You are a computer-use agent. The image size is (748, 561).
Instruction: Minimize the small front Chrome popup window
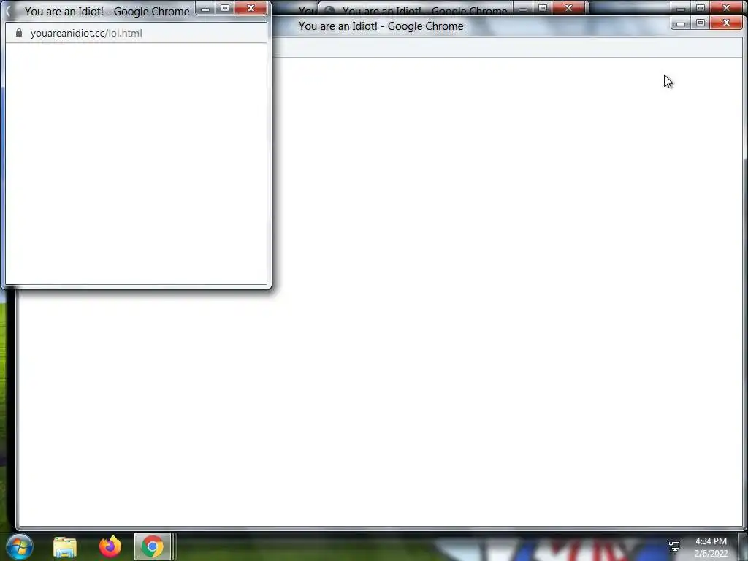click(205, 8)
